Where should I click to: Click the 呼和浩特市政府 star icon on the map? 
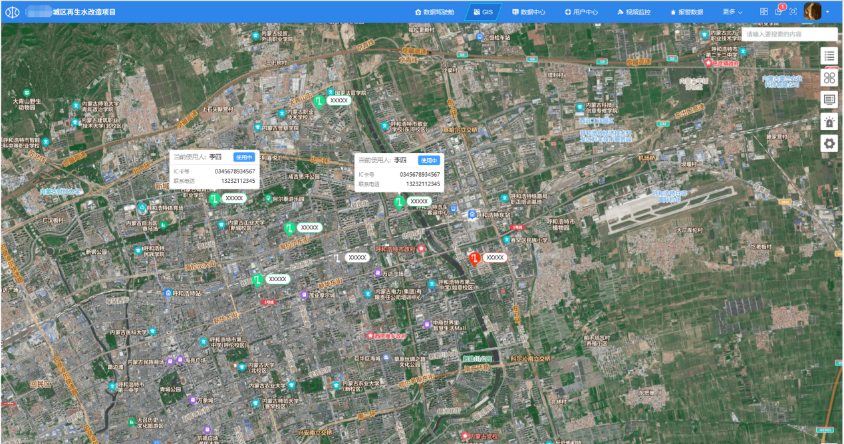tap(420, 249)
